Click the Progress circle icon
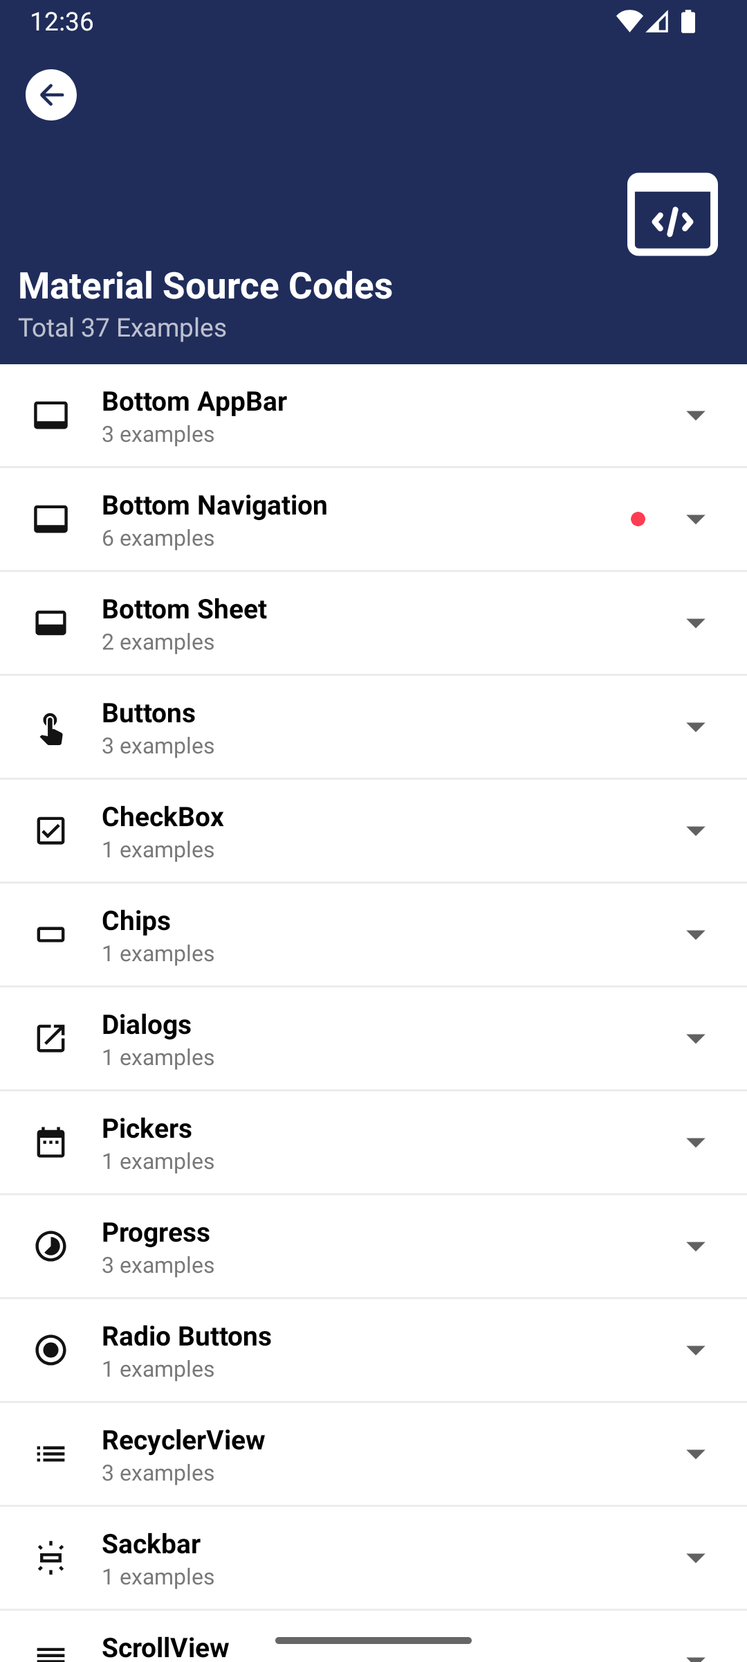 pos(51,1246)
